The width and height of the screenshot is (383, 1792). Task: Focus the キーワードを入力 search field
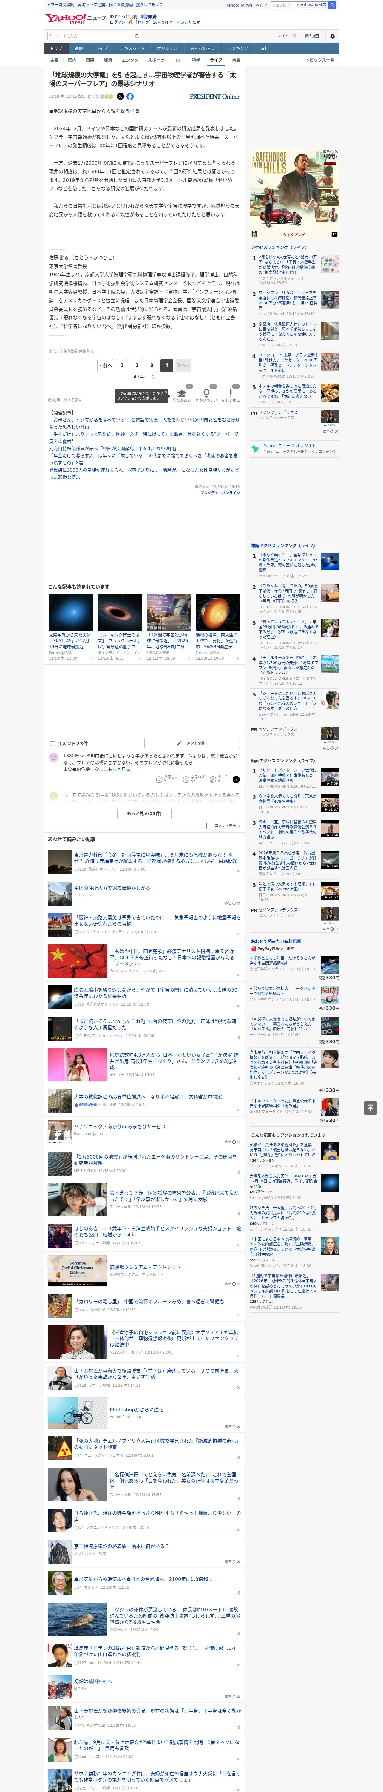point(90,36)
